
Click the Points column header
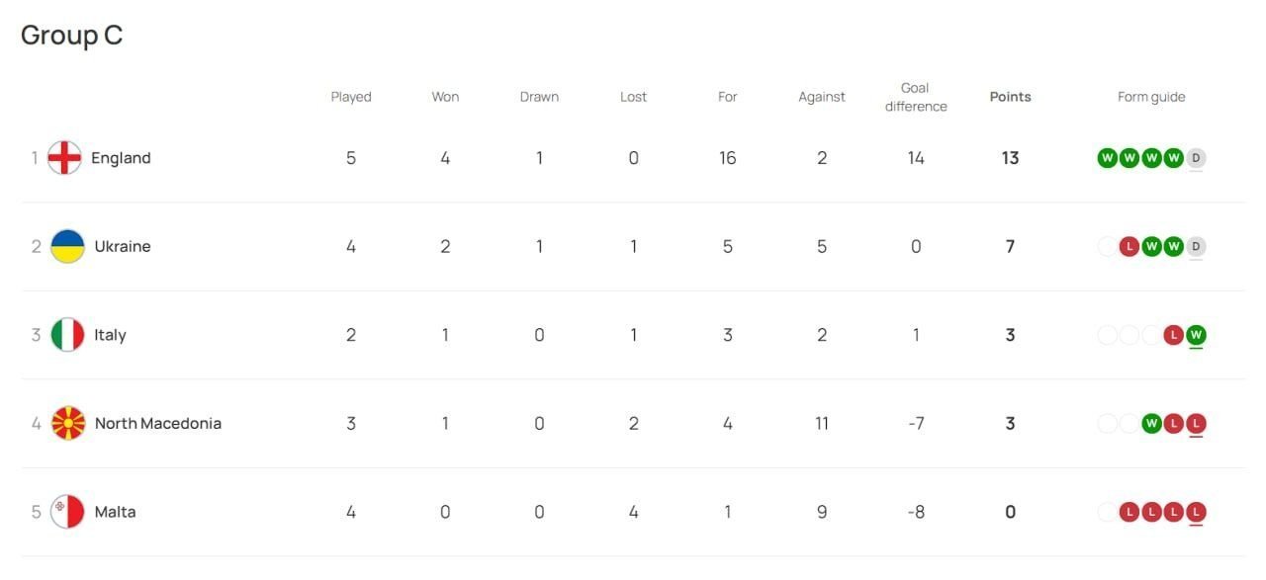point(1010,97)
